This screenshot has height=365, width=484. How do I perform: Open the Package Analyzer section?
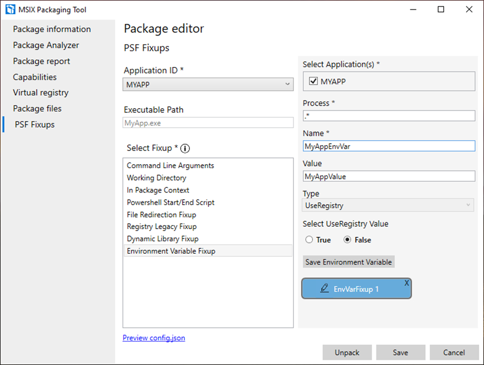tap(46, 45)
